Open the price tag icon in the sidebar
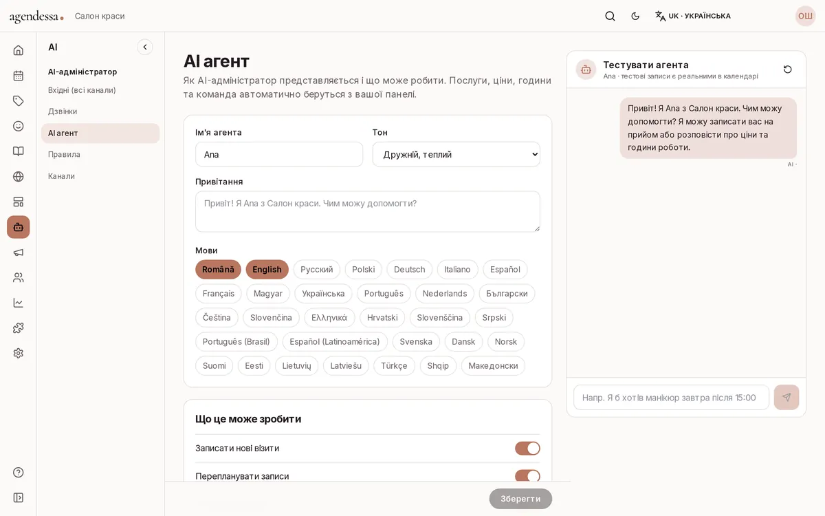This screenshot has height=516, width=825. (x=19, y=101)
